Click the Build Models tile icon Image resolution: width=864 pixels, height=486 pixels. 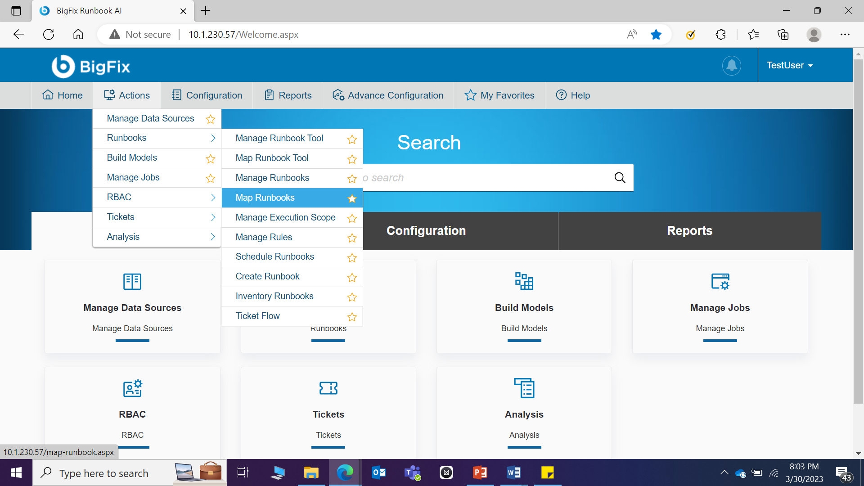pyautogui.click(x=524, y=281)
